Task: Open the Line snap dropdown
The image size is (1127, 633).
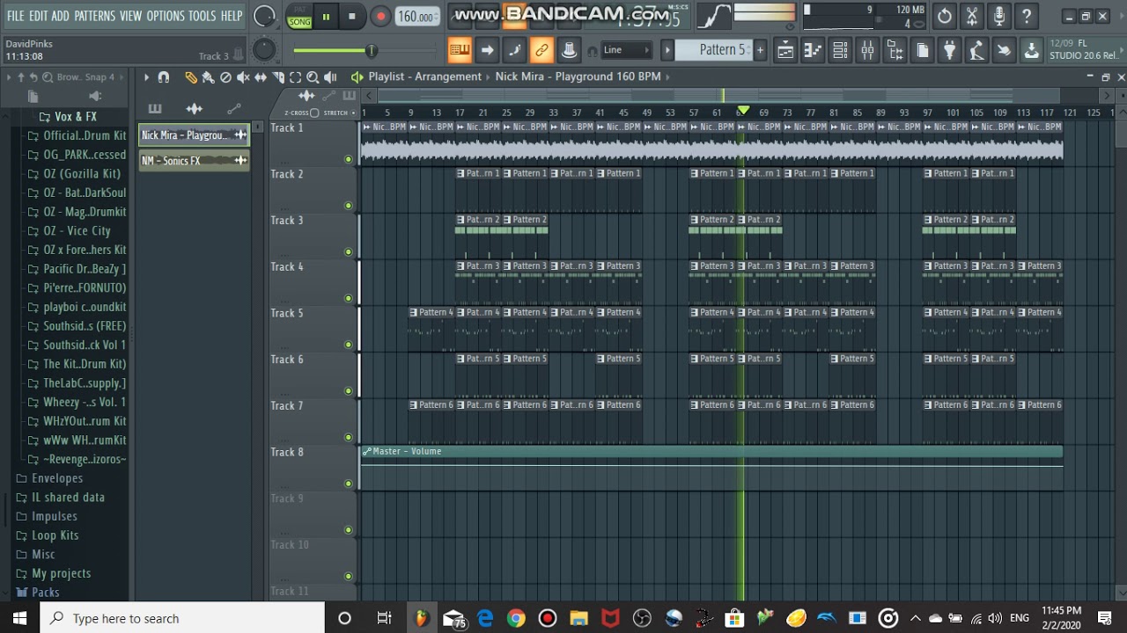Action: (625, 50)
